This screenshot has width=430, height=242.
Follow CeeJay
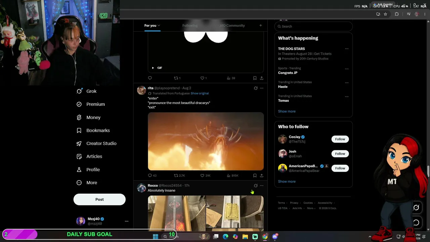(x=340, y=139)
